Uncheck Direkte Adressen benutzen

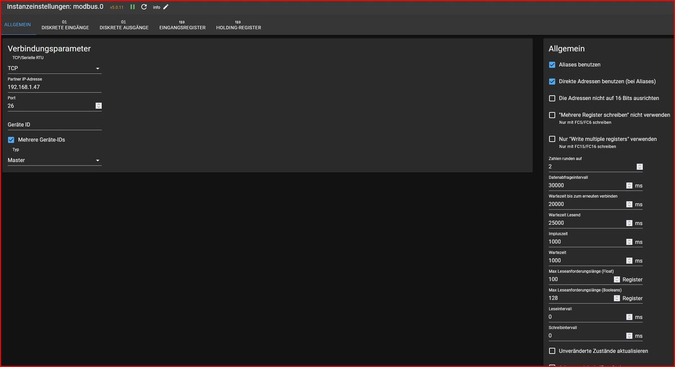pyautogui.click(x=552, y=81)
